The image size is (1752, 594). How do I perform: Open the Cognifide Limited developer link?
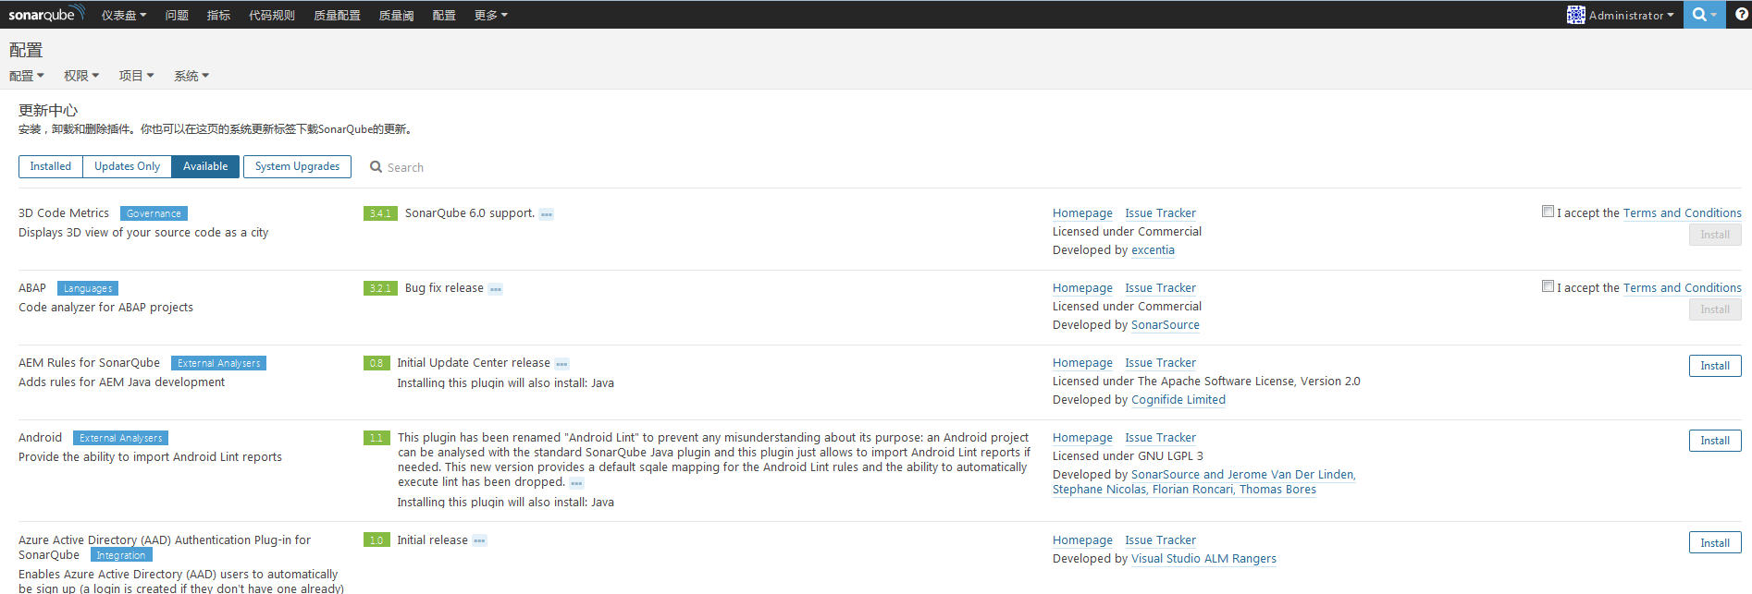tap(1178, 400)
